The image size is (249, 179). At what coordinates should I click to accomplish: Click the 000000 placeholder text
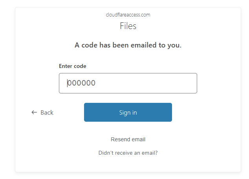click(82, 83)
